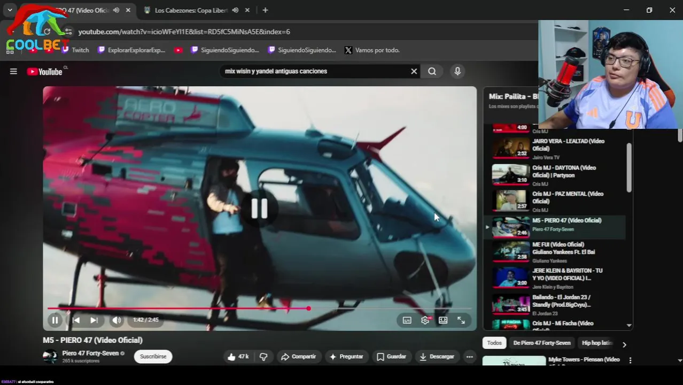
Task: Seek using the red video progress bar
Action: [259, 309]
